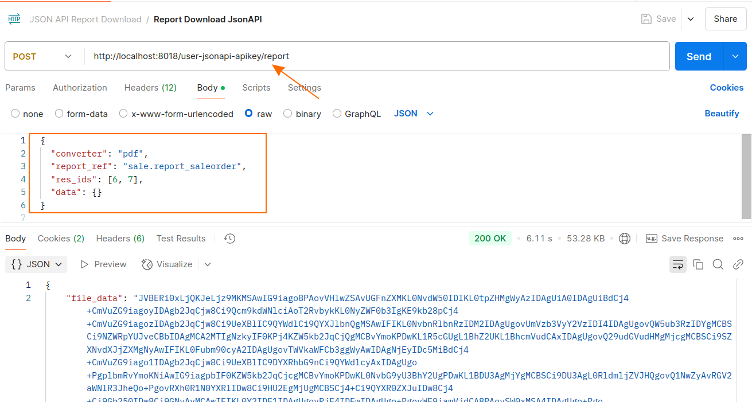Click the link icon in response toolbar
This screenshot has width=752, height=402.
pos(738,264)
